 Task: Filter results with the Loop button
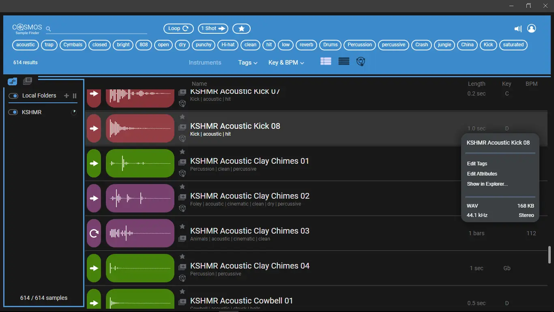pos(178,28)
